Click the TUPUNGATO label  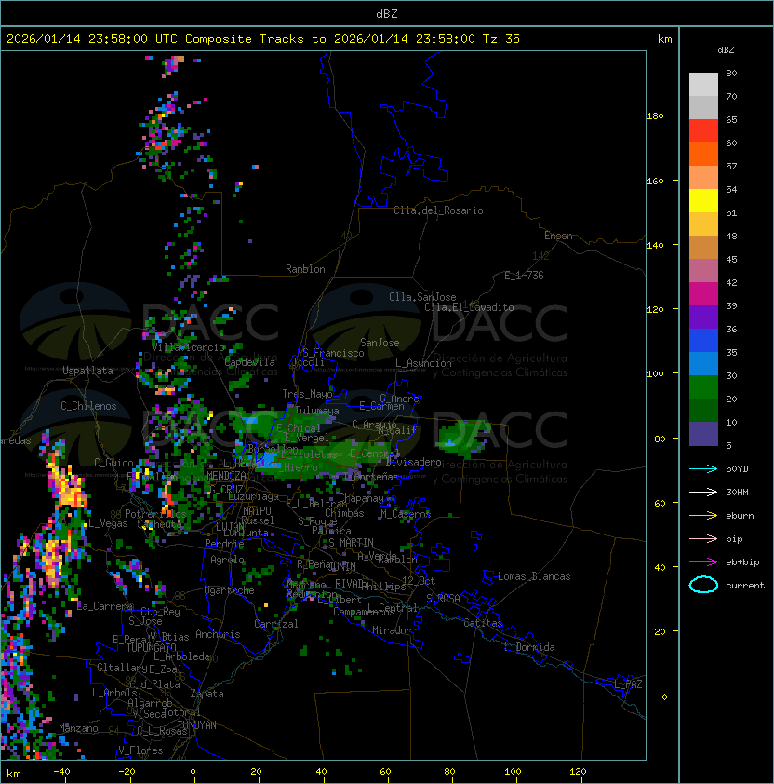tap(151, 647)
